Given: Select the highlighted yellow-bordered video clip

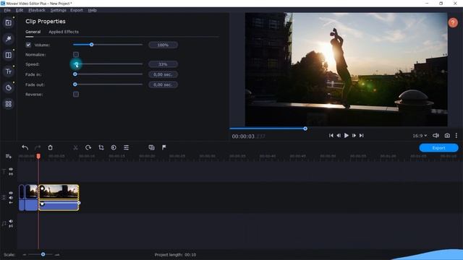Looking at the screenshot, I should (x=59, y=197).
